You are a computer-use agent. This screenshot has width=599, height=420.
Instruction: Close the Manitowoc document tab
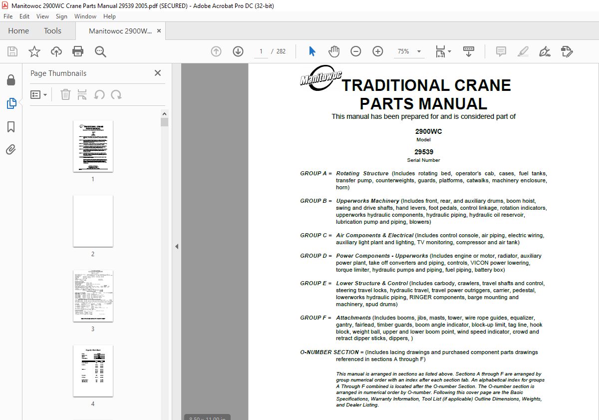159,31
